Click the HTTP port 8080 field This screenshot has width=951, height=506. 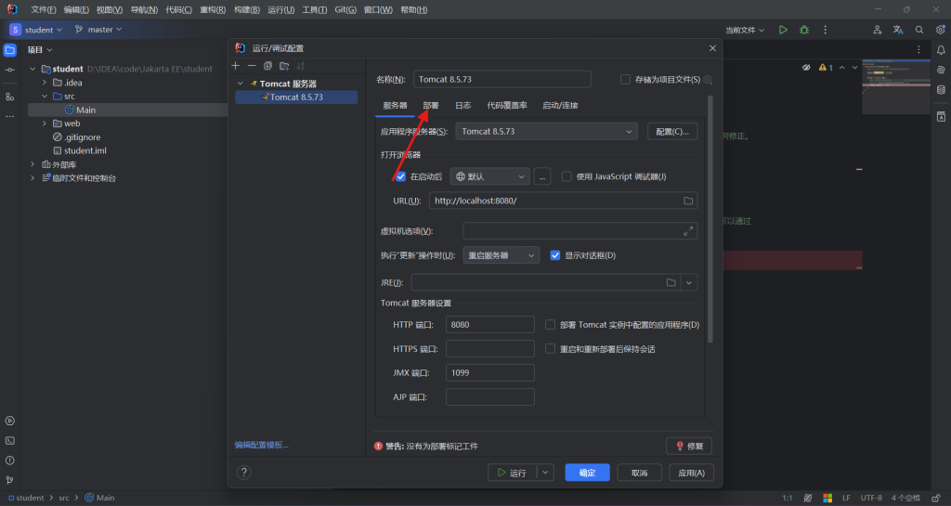tap(490, 325)
